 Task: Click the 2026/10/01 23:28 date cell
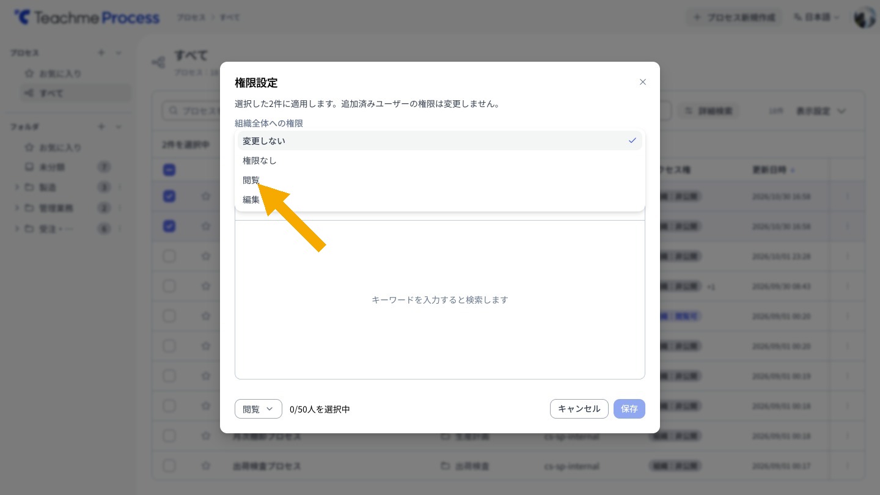click(x=782, y=256)
